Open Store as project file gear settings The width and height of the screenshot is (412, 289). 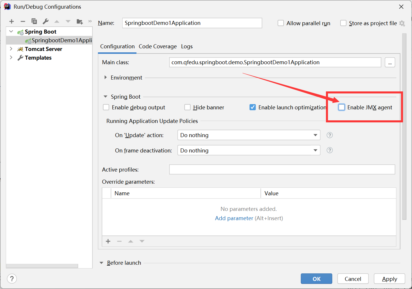pos(402,23)
